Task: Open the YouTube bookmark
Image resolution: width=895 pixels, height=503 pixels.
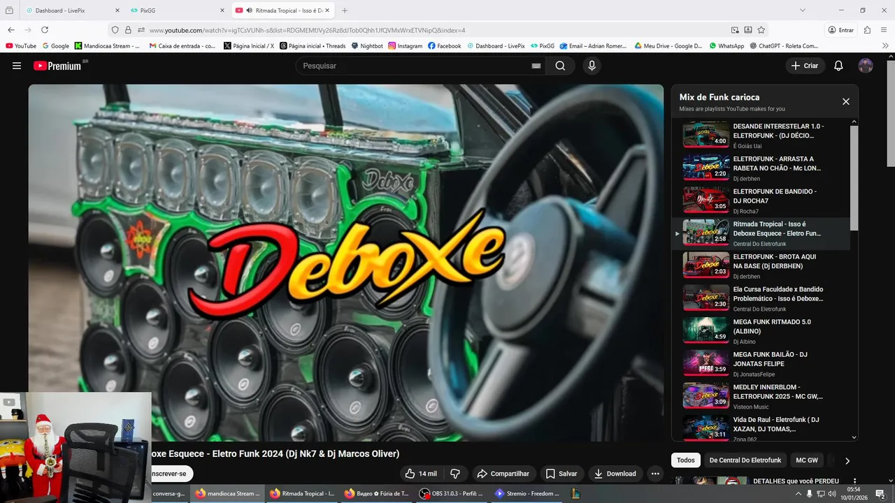Action: (21, 46)
